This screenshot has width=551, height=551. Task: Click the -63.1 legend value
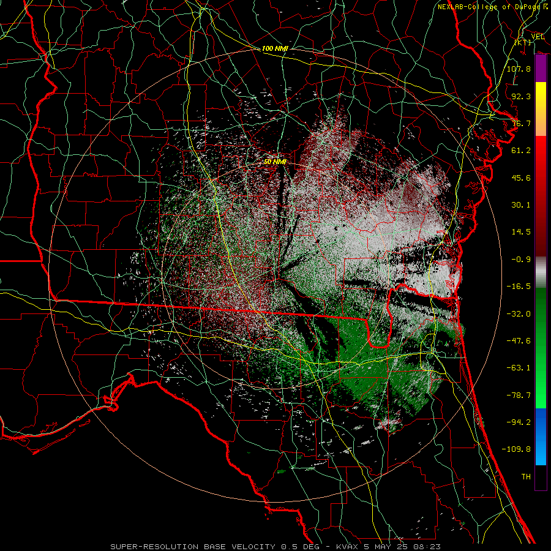point(519,368)
